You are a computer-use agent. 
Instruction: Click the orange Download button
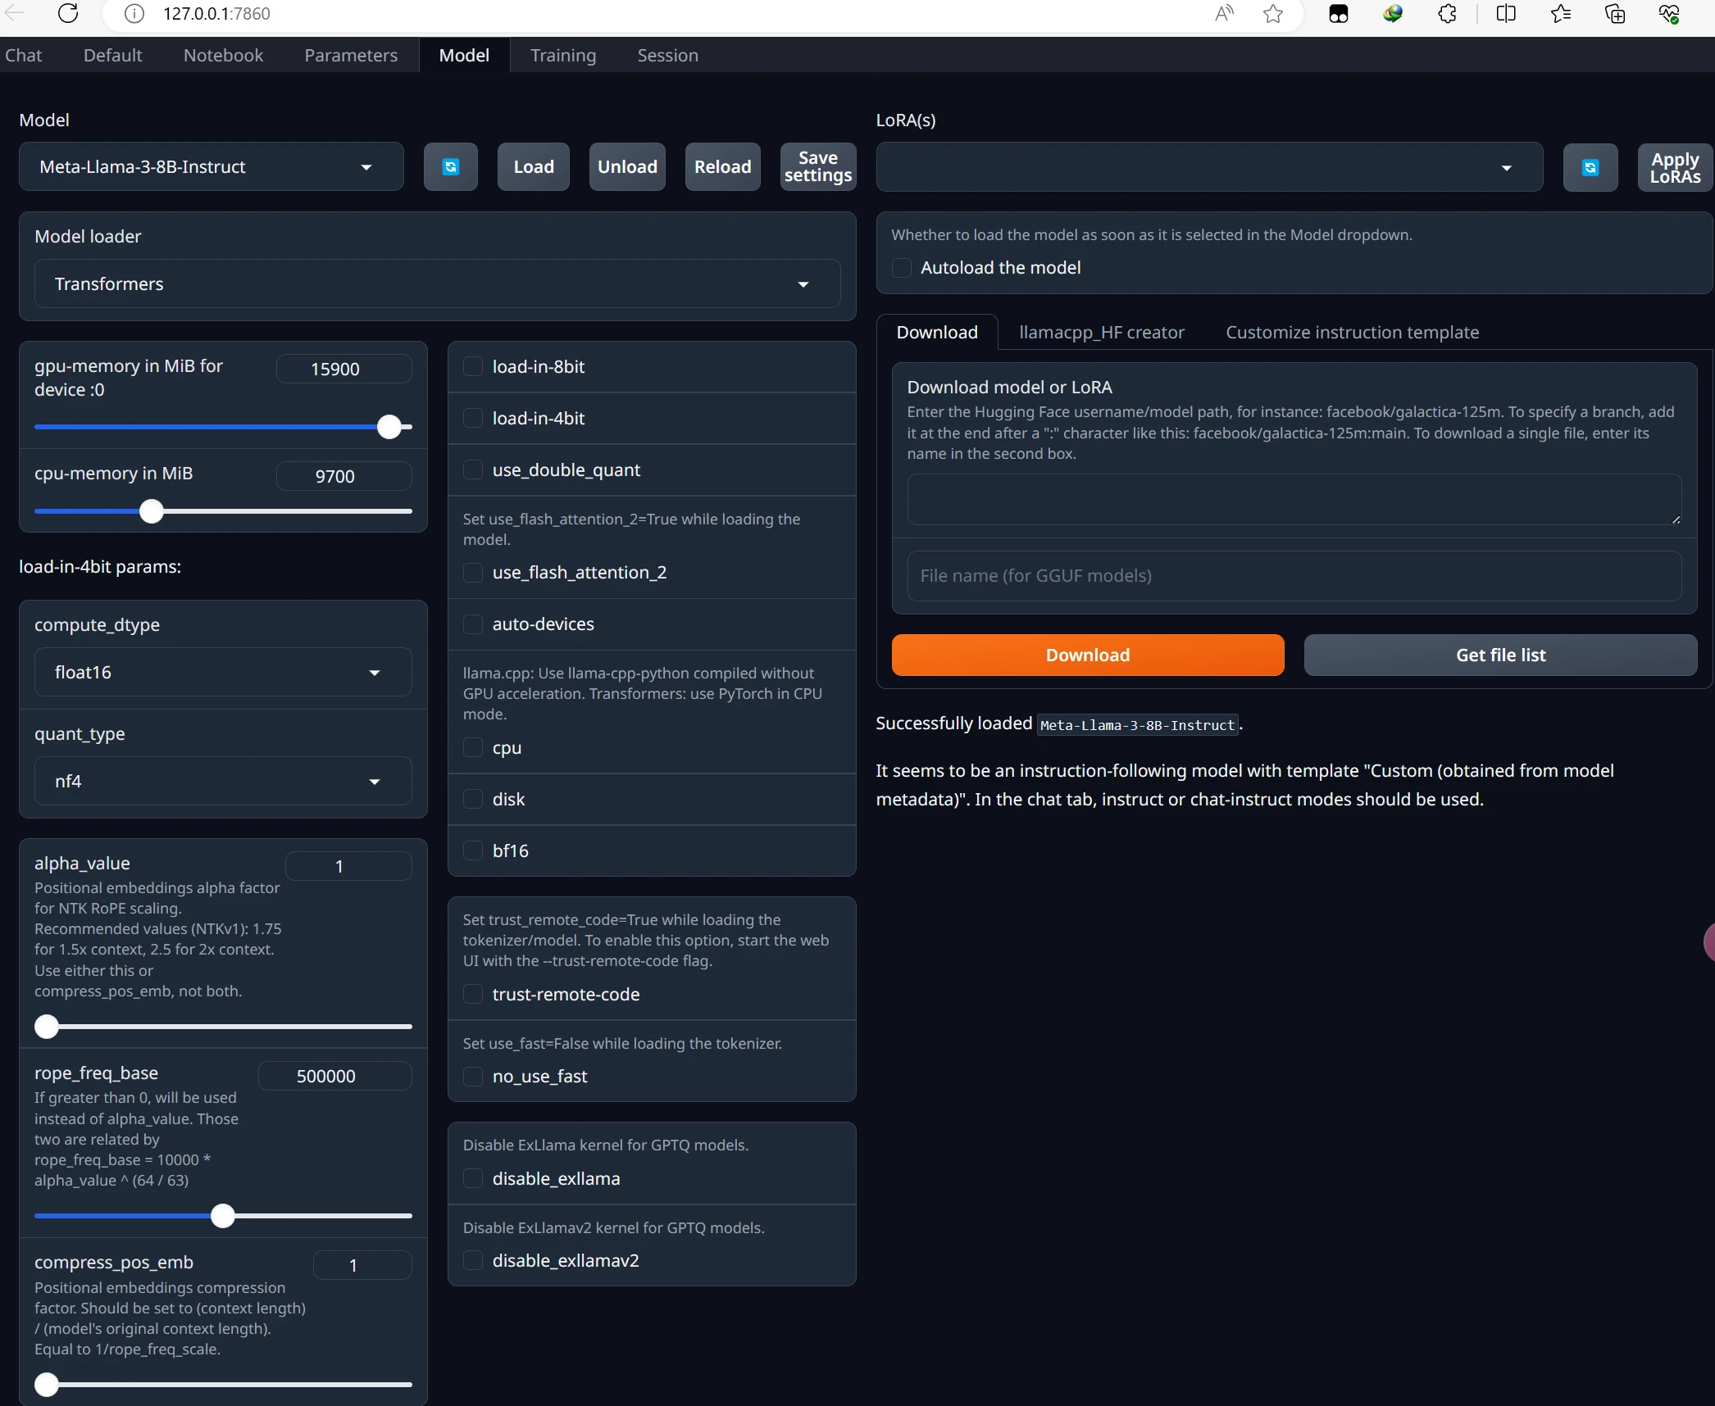[1088, 655]
